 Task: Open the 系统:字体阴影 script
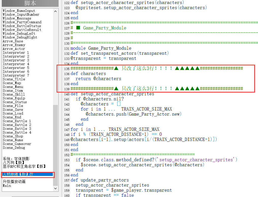(16, 159)
